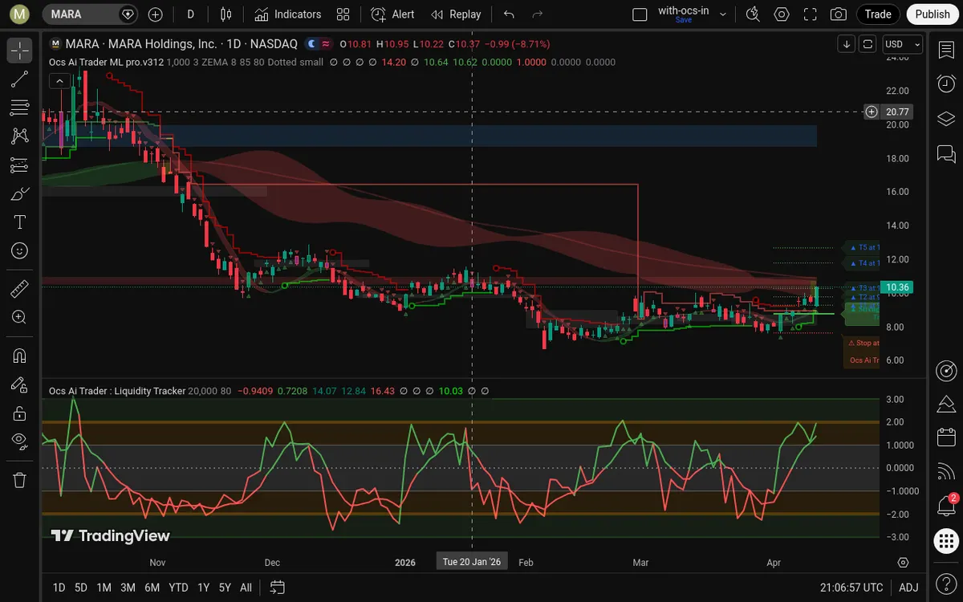Create a new Alert

(x=393, y=14)
